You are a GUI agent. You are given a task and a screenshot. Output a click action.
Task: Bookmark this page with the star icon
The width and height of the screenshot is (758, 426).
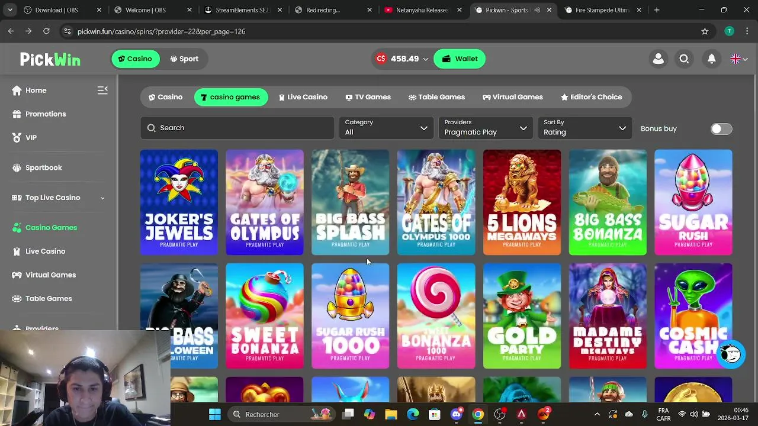[x=705, y=31]
